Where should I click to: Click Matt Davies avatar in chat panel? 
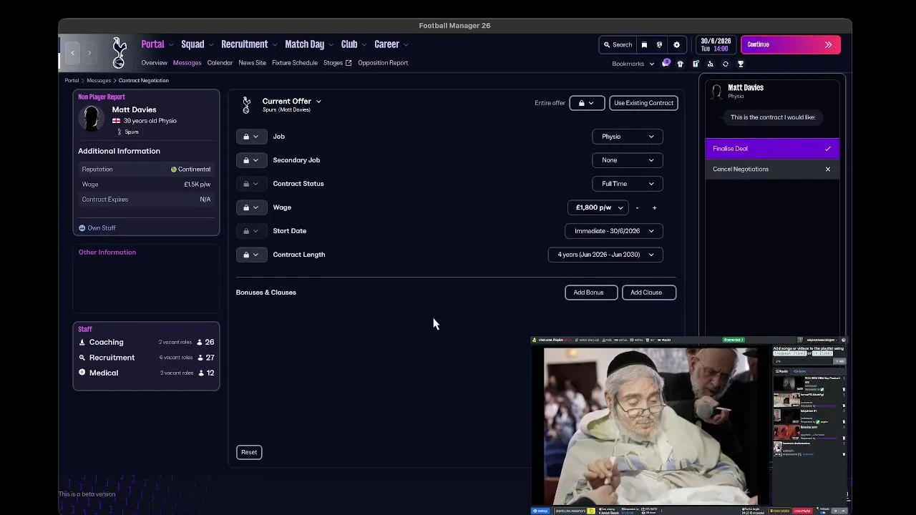click(716, 92)
